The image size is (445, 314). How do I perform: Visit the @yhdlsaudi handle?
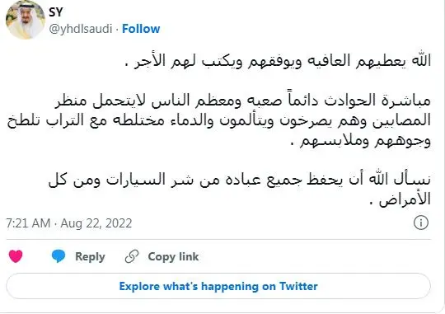click(x=81, y=29)
